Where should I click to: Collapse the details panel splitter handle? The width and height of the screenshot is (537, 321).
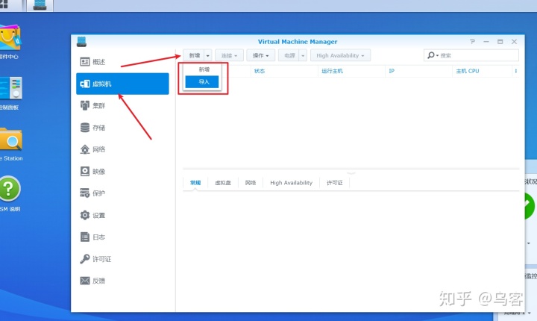351,173
